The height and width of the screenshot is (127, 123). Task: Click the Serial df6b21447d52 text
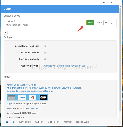click(x=17, y=25)
